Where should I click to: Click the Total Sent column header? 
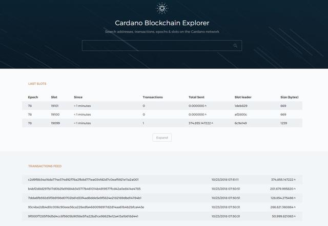[x=196, y=97]
